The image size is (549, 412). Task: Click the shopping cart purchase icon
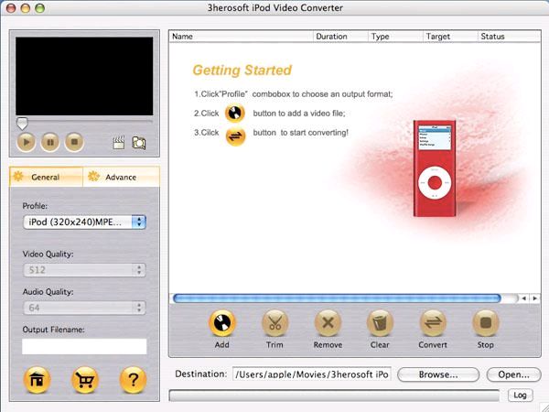(85, 380)
